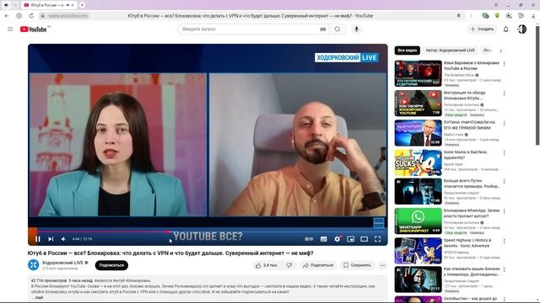Click the #новости hashtag

click(x=103, y=280)
